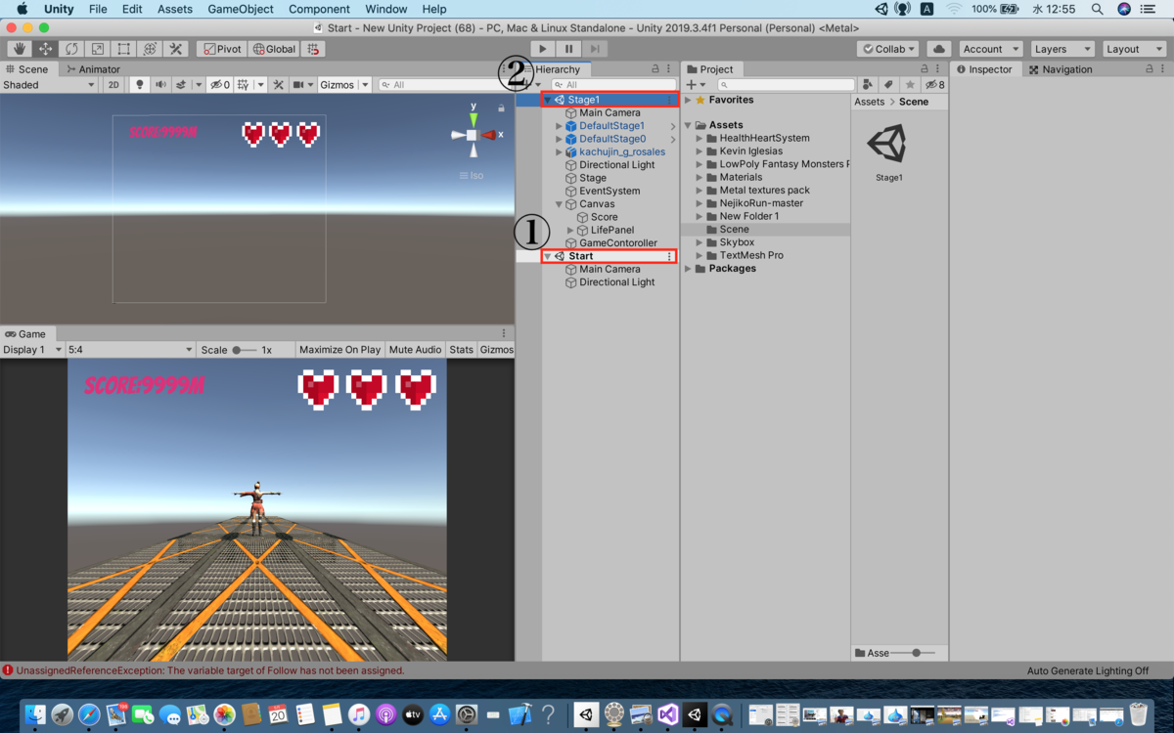Select the Move tool
The height and width of the screenshot is (733, 1174).
46,49
